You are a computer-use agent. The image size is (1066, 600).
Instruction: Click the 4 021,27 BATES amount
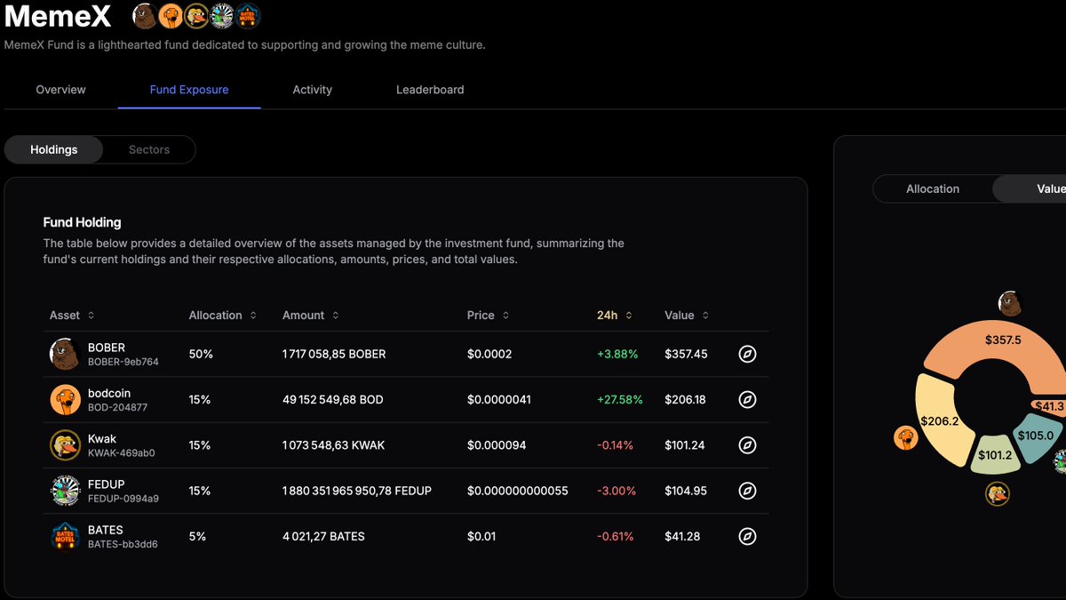point(323,537)
